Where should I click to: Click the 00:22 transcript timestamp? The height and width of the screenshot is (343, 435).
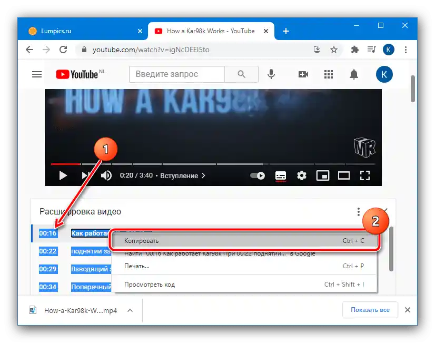point(48,251)
